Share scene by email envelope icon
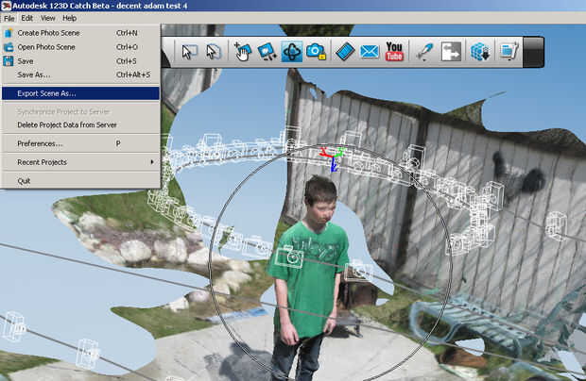Screen dimensions: 586x381 [370, 52]
